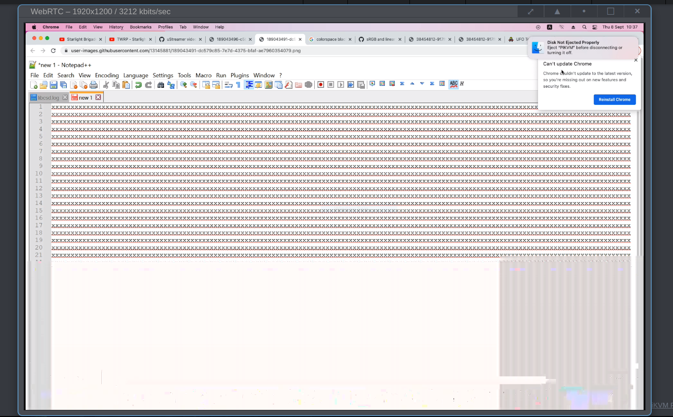Start macro recording with the record icon
The height and width of the screenshot is (417, 673).
coord(320,84)
